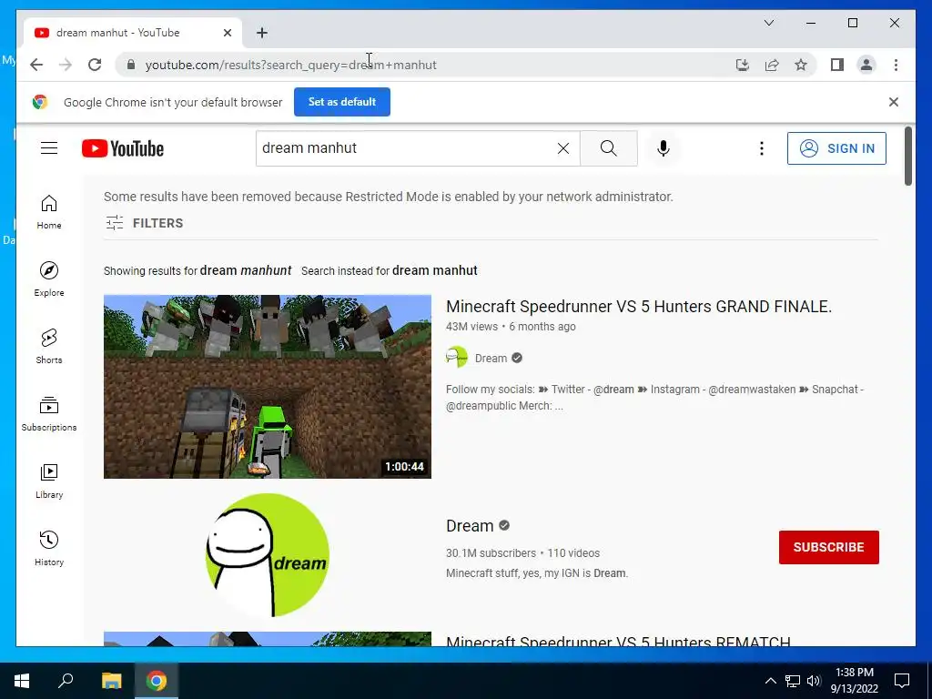Expand the FILTERS options
The width and height of the screenshot is (932, 699).
(x=144, y=223)
